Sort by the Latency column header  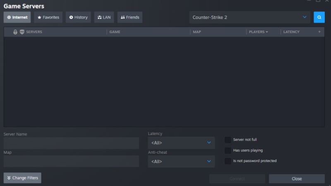pyautogui.click(x=291, y=32)
